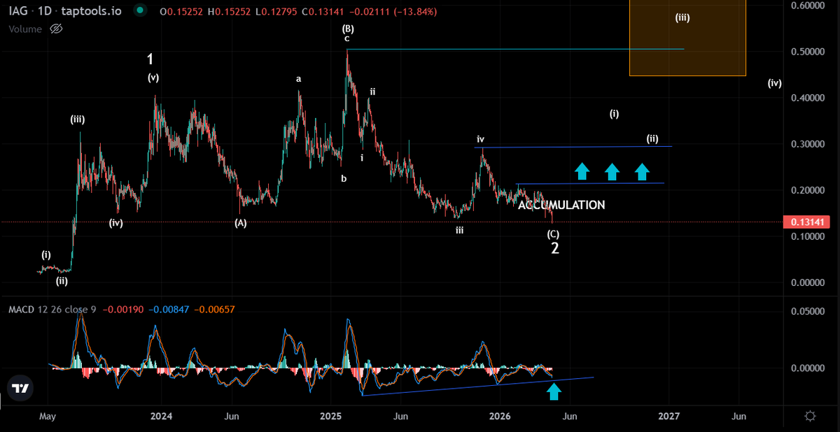Click the May time axis label
This screenshot has height=432, width=840.
click(x=48, y=416)
